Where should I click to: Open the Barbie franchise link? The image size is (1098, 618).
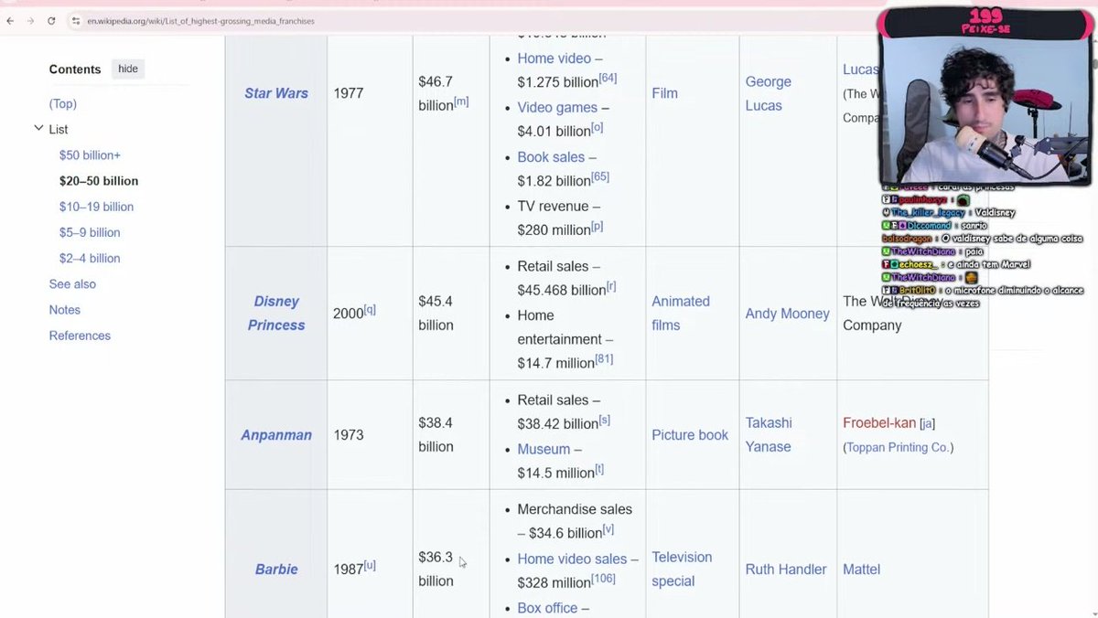(276, 570)
